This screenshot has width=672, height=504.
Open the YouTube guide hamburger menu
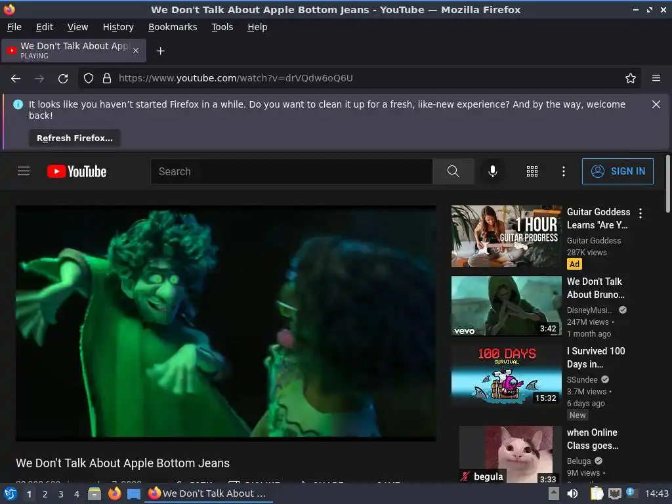pos(24,171)
